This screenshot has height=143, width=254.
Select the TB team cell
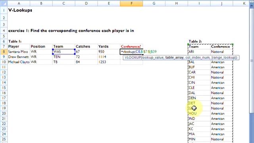tap(63, 62)
